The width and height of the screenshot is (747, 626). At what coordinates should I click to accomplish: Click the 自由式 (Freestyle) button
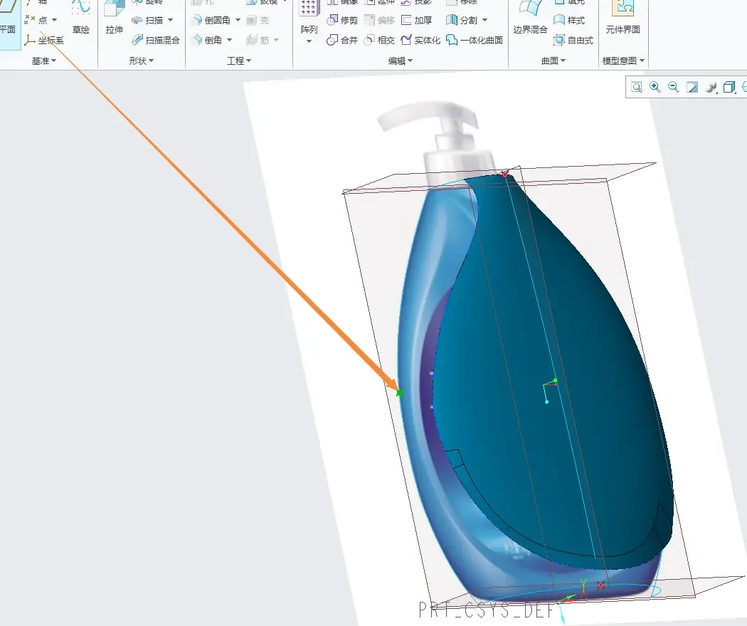[573, 40]
